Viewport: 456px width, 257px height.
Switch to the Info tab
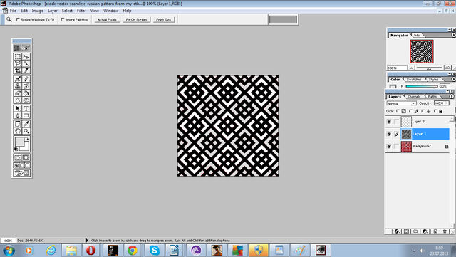pyautogui.click(x=417, y=35)
